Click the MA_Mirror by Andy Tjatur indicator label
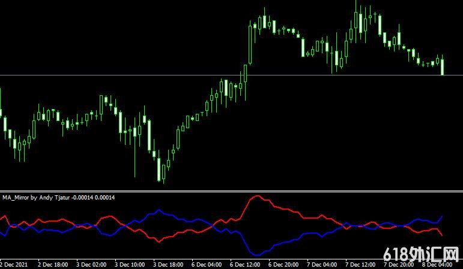This screenshot has width=463, height=269. pos(58,198)
